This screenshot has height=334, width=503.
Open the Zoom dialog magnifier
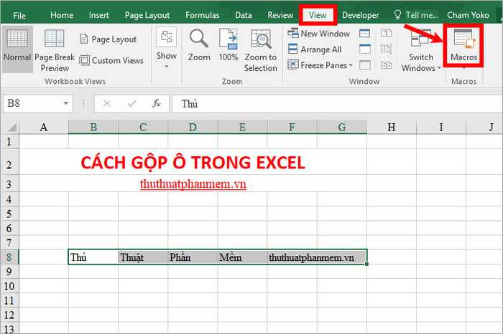199,45
